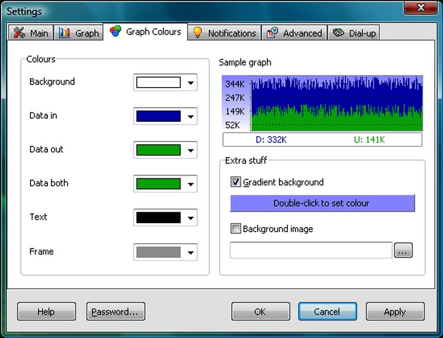
Task: Click inside the background image path field
Action: pos(310,250)
